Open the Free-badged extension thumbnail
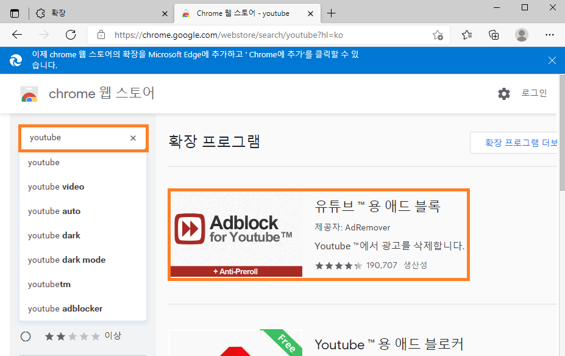 (x=236, y=343)
